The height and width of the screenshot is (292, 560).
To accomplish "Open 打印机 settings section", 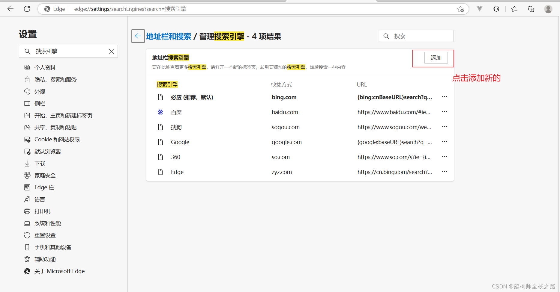I will pyautogui.click(x=42, y=211).
